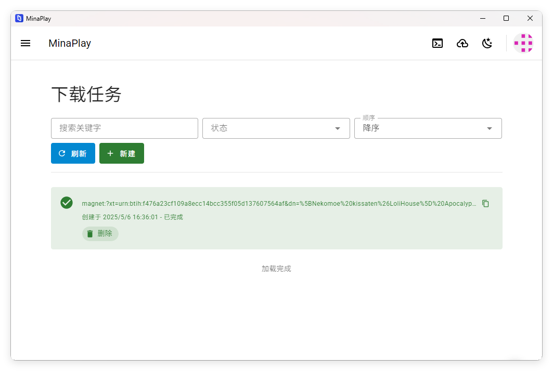
Task: Click the MinaPlay app title
Action: (x=70, y=43)
